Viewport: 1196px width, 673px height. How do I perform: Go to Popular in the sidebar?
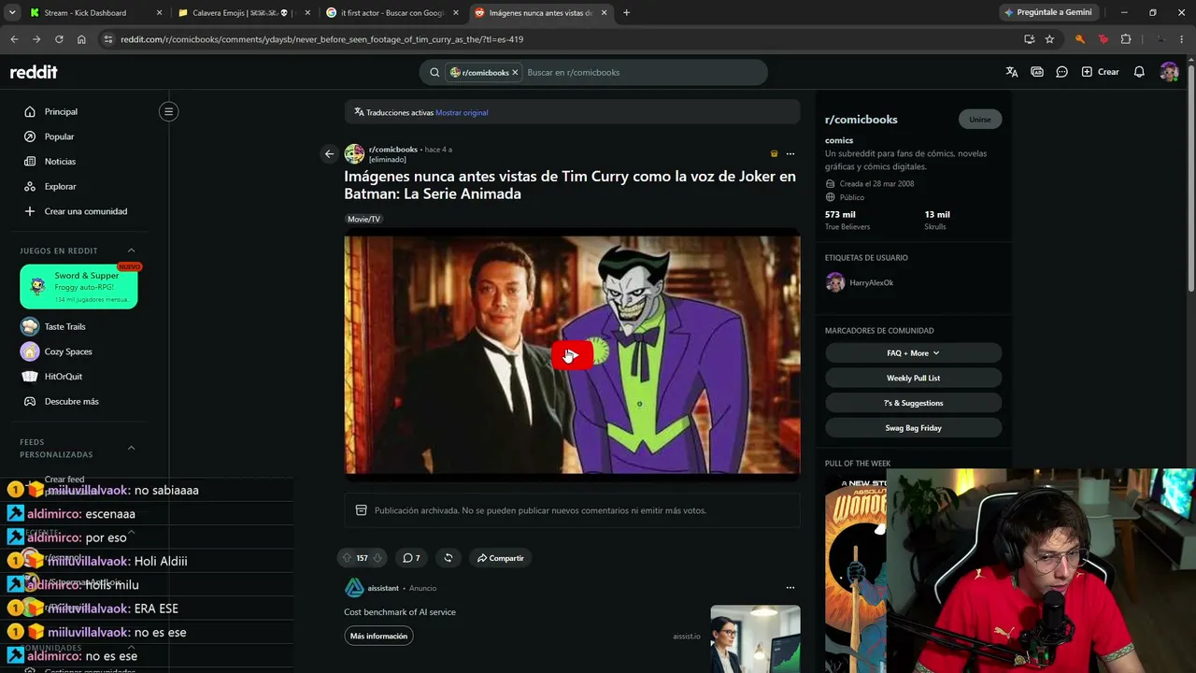click(x=59, y=136)
